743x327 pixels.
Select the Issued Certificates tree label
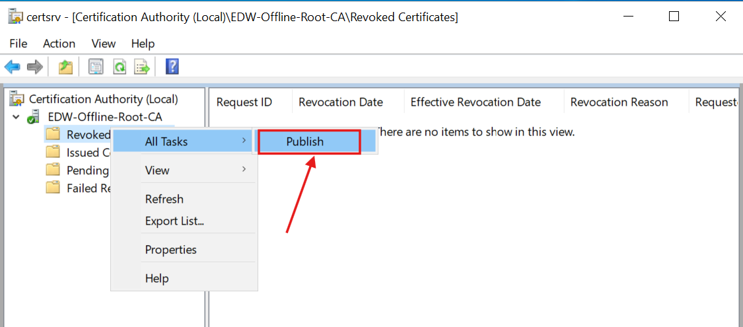click(88, 153)
